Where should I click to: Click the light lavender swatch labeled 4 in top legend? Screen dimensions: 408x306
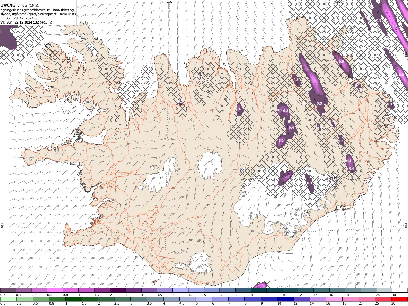point(180,290)
